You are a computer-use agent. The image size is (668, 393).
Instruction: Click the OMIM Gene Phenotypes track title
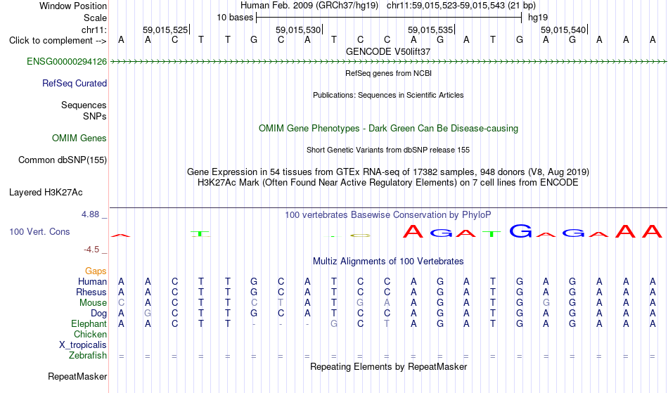click(x=388, y=129)
